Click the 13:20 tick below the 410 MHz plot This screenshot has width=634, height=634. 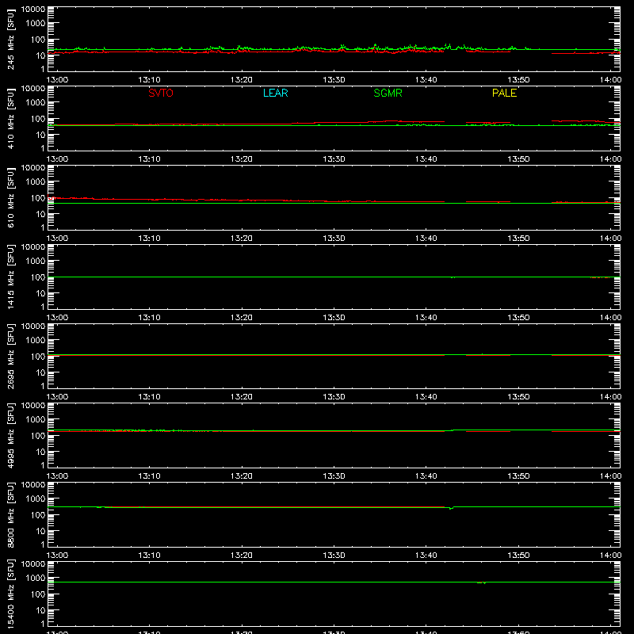point(242,159)
